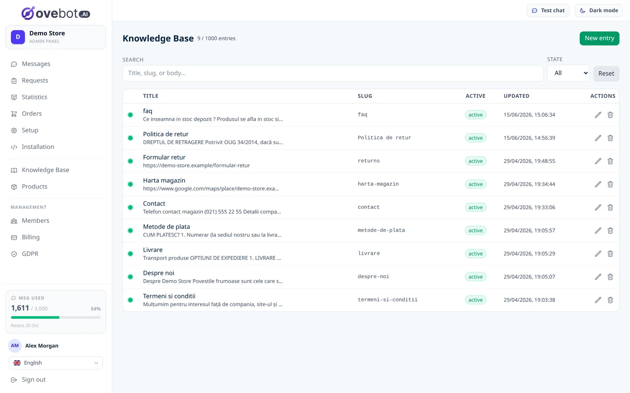630x393 pixels.
Task: Delete the Harta magazin entry
Action: coord(610,184)
